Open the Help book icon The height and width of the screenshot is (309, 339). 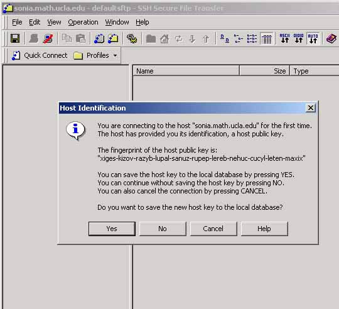331,39
